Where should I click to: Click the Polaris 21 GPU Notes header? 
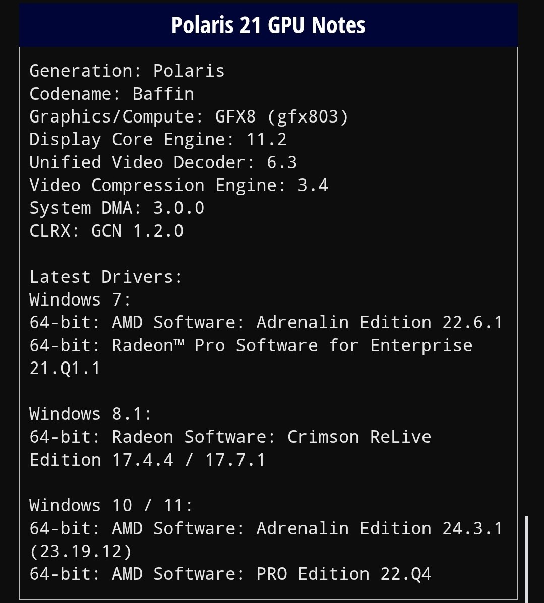point(268,25)
